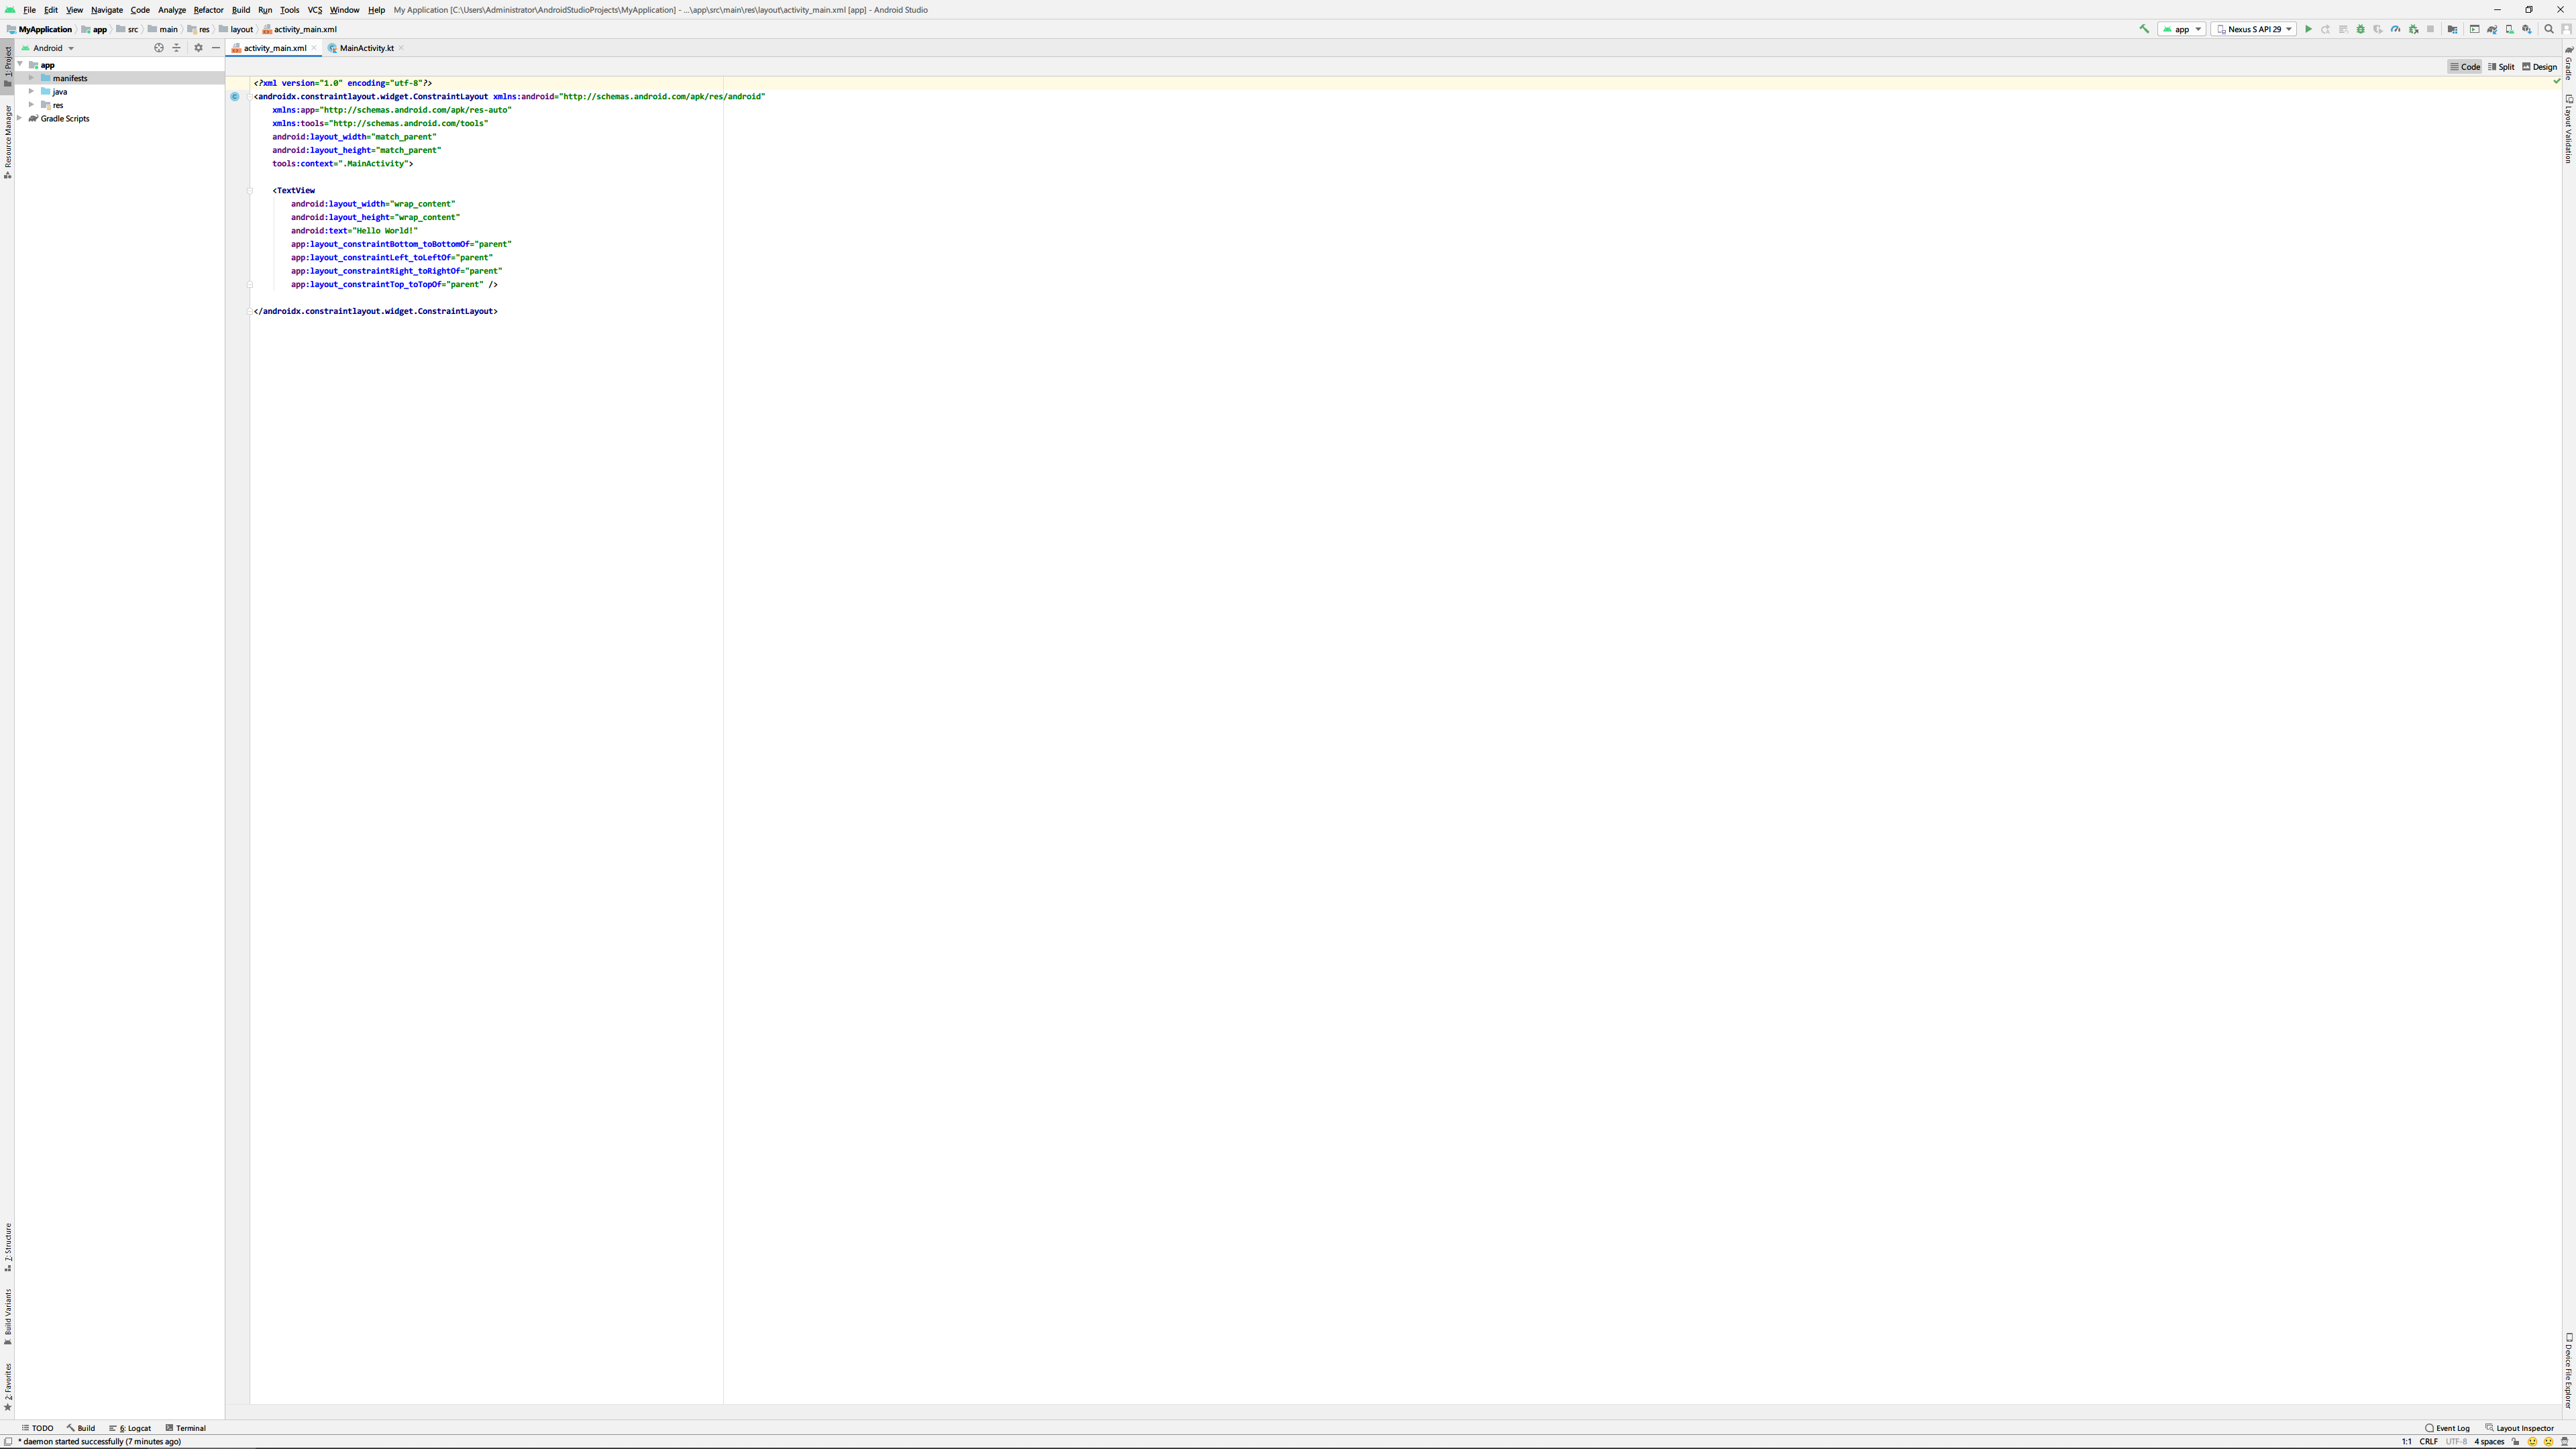Screen dimensions: 2576x1449
Task: Open the Terminal tool window button
Action: pyautogui.click(x=185, y=1428)
